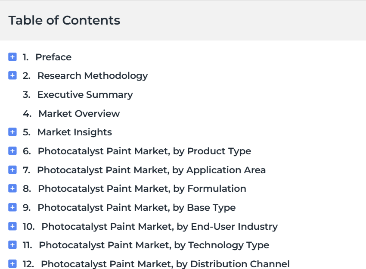Open Photocatalyst Paint Market, by Product Type

[144, 151]
